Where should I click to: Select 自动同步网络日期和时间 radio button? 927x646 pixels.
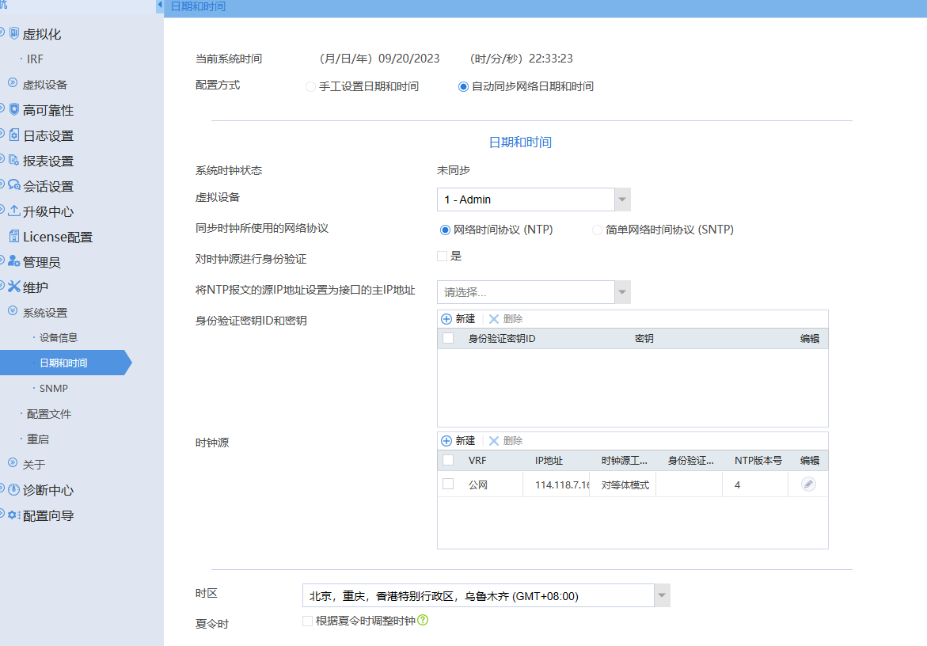click(464, 87)
